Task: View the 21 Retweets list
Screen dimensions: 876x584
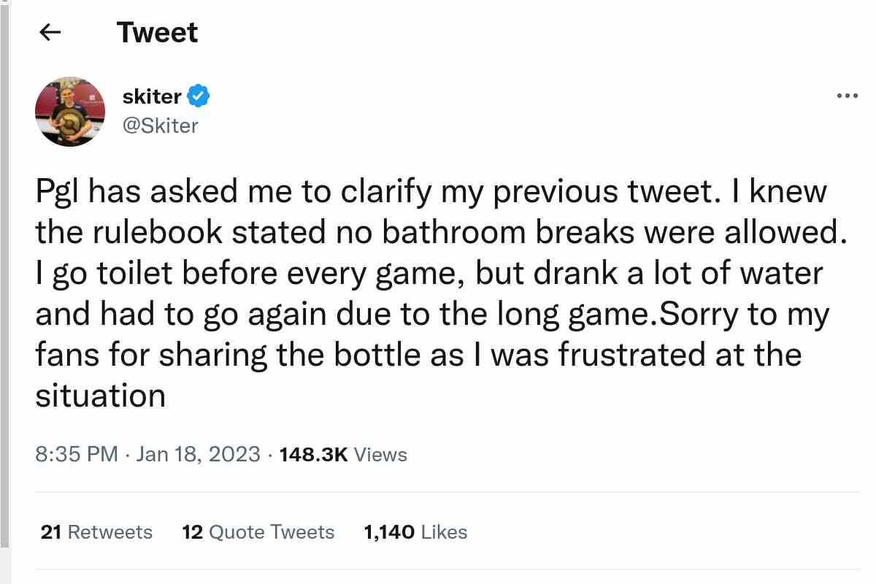Action: pyautogui.click(x=96, y=532)
